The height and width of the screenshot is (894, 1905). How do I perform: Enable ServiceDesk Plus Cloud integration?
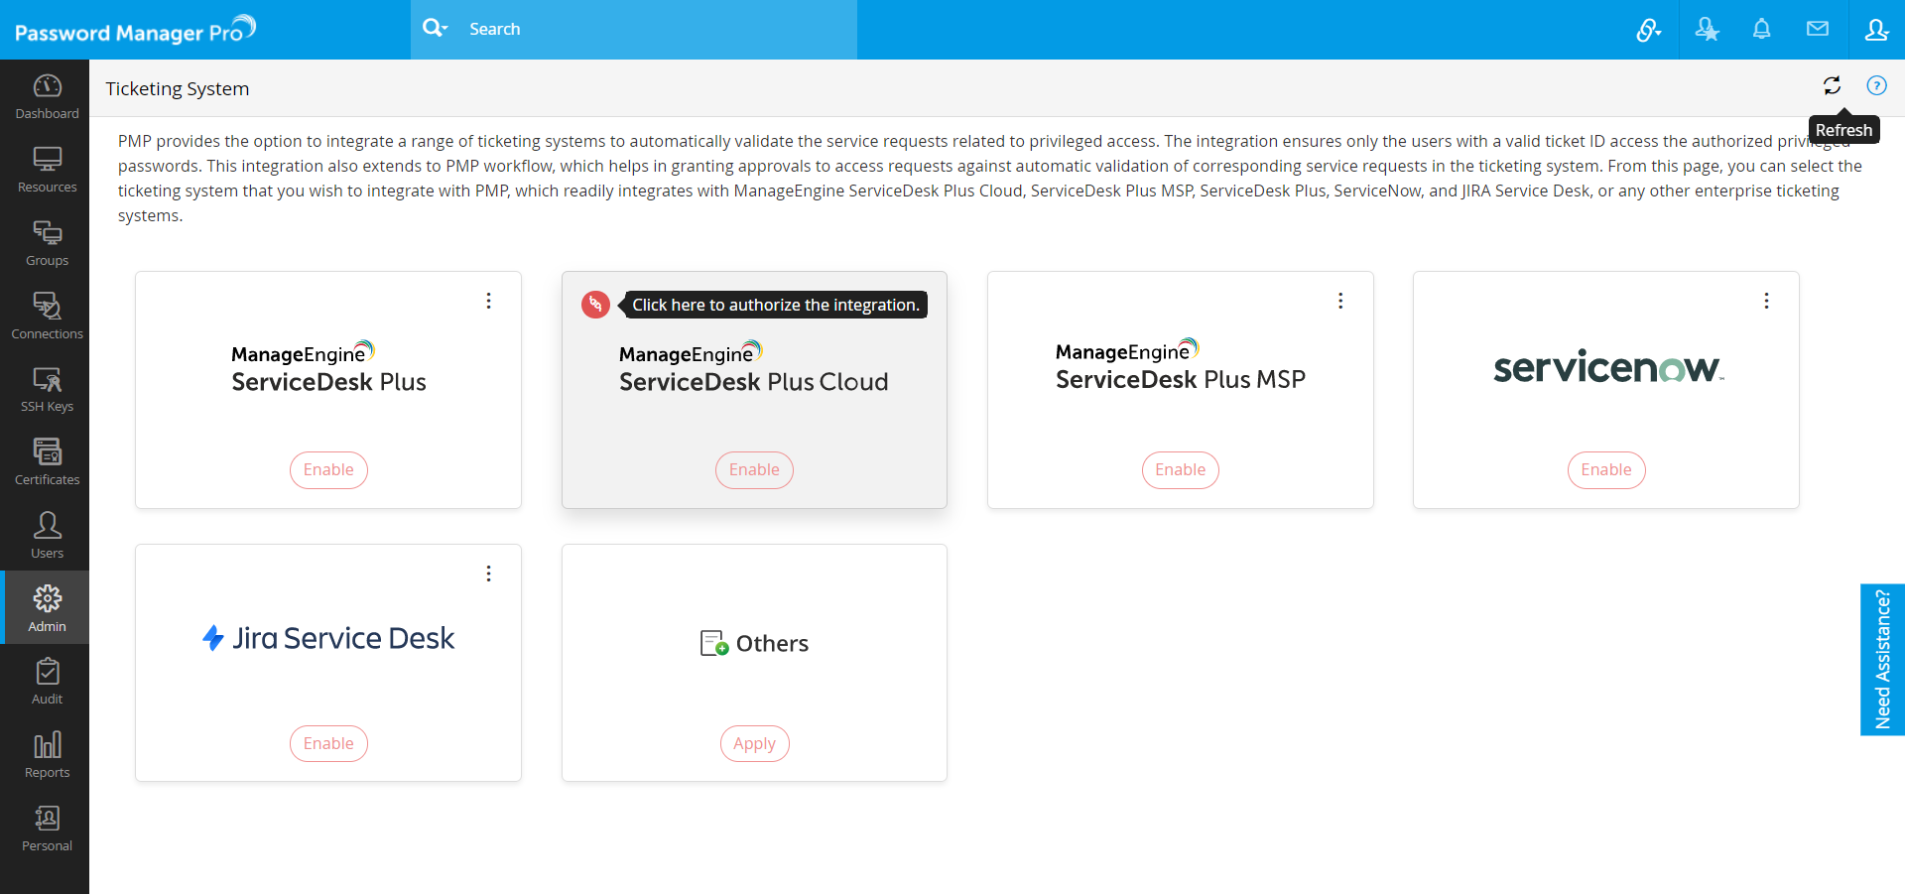coord(754,470)
